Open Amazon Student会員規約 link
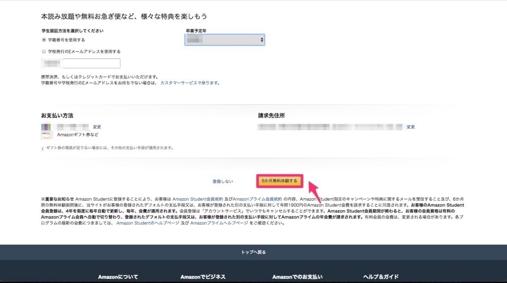Viewport: 507px width, 283px height. click(198, 199)
